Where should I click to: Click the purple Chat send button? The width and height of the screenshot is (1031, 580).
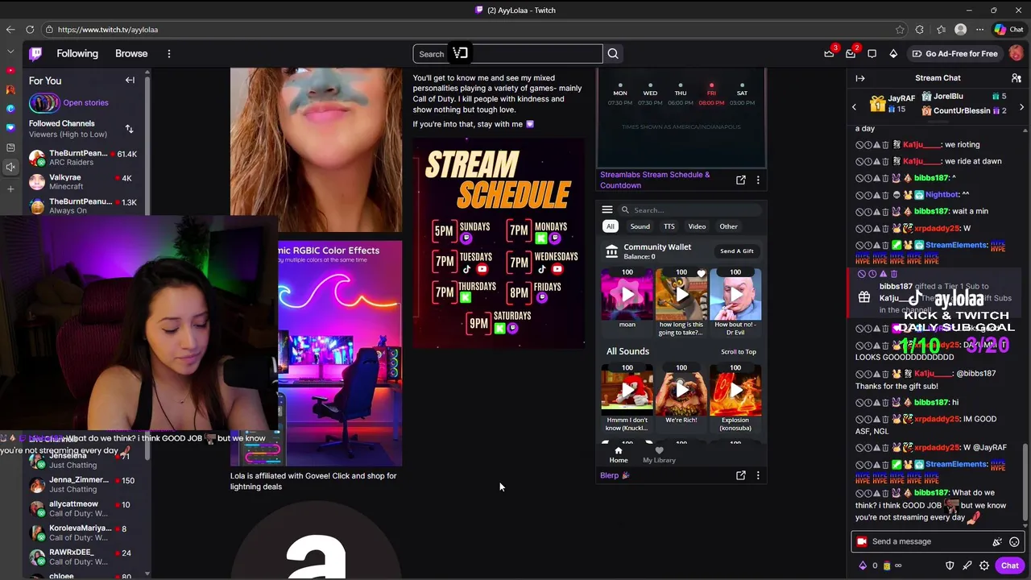coord(1010,565)
